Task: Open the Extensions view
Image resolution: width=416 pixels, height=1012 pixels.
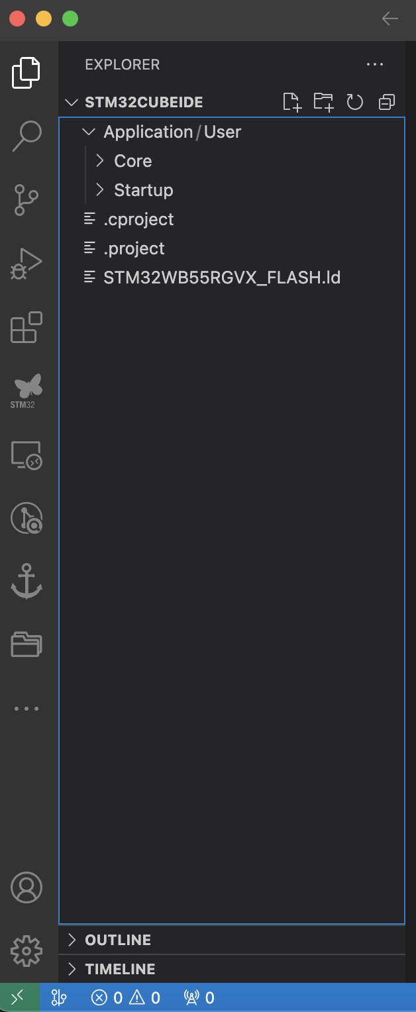Action: coord(26,327)
